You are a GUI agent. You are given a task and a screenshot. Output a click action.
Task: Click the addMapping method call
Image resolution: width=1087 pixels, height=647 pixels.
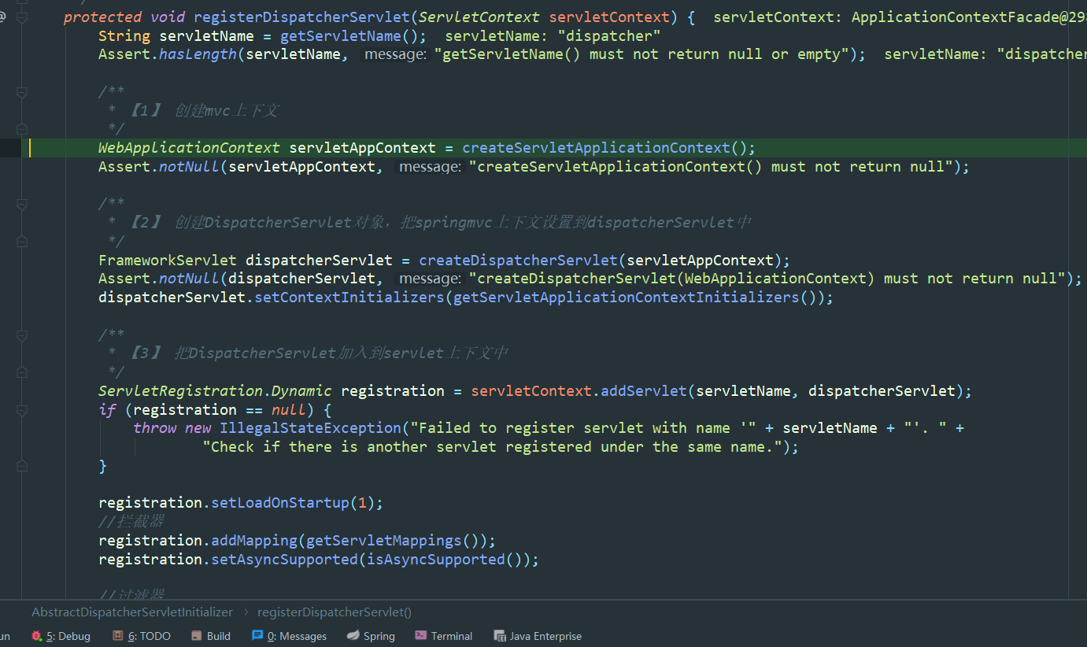pos(254,541)
